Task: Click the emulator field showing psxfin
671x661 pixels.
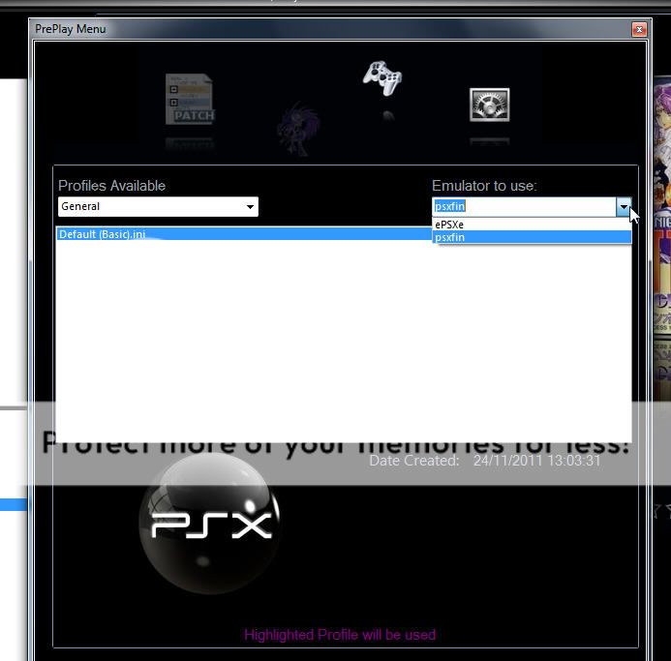Action: [x=524, y=207]
